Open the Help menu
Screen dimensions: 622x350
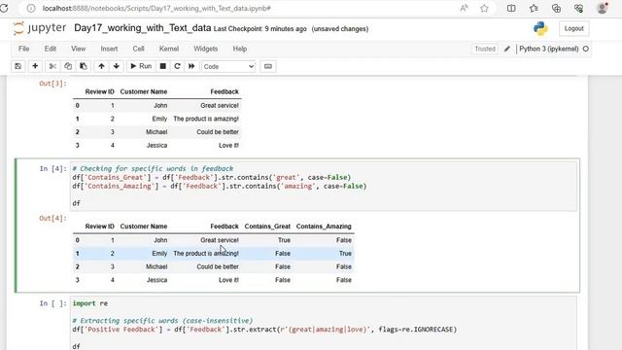[x=240, y=49]
